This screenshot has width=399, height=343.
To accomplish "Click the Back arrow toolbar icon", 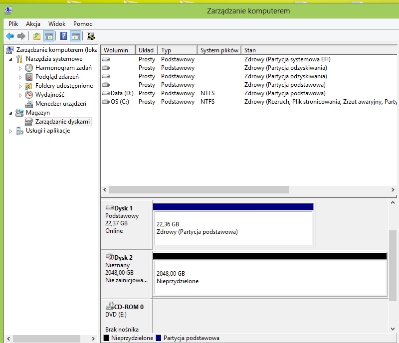I will click(x=10, y=36).
